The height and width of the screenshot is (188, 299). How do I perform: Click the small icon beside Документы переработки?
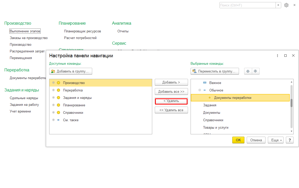pos(210,98)
